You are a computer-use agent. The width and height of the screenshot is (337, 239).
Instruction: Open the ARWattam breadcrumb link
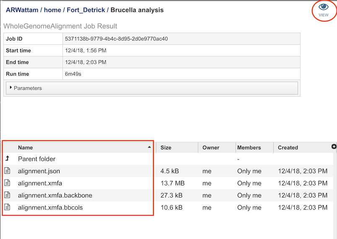22,10
